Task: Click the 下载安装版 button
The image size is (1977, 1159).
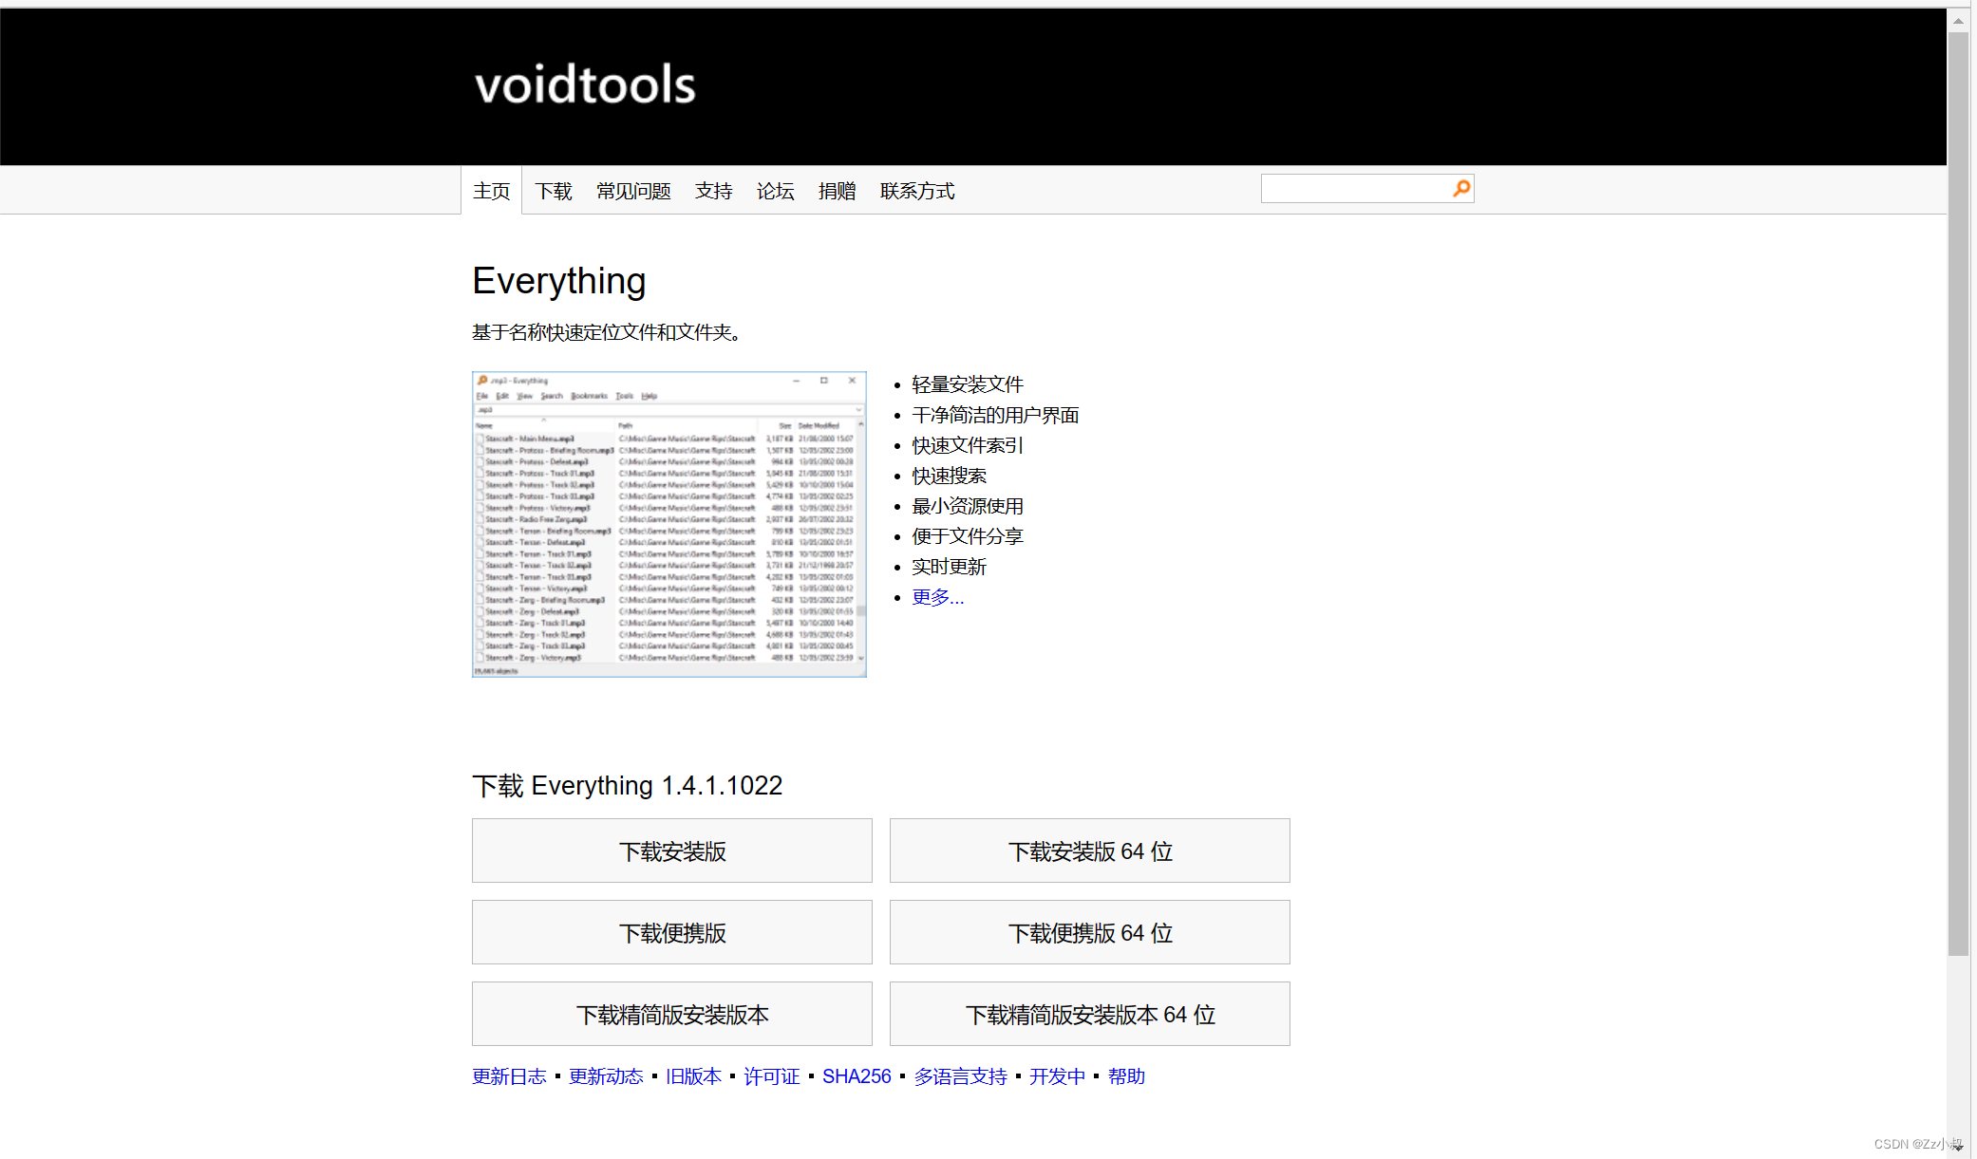Action: tap(672, 851)
